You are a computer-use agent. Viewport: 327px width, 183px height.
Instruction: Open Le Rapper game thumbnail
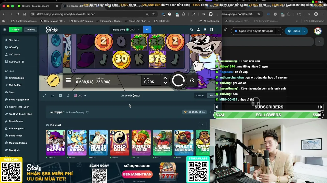55,143
